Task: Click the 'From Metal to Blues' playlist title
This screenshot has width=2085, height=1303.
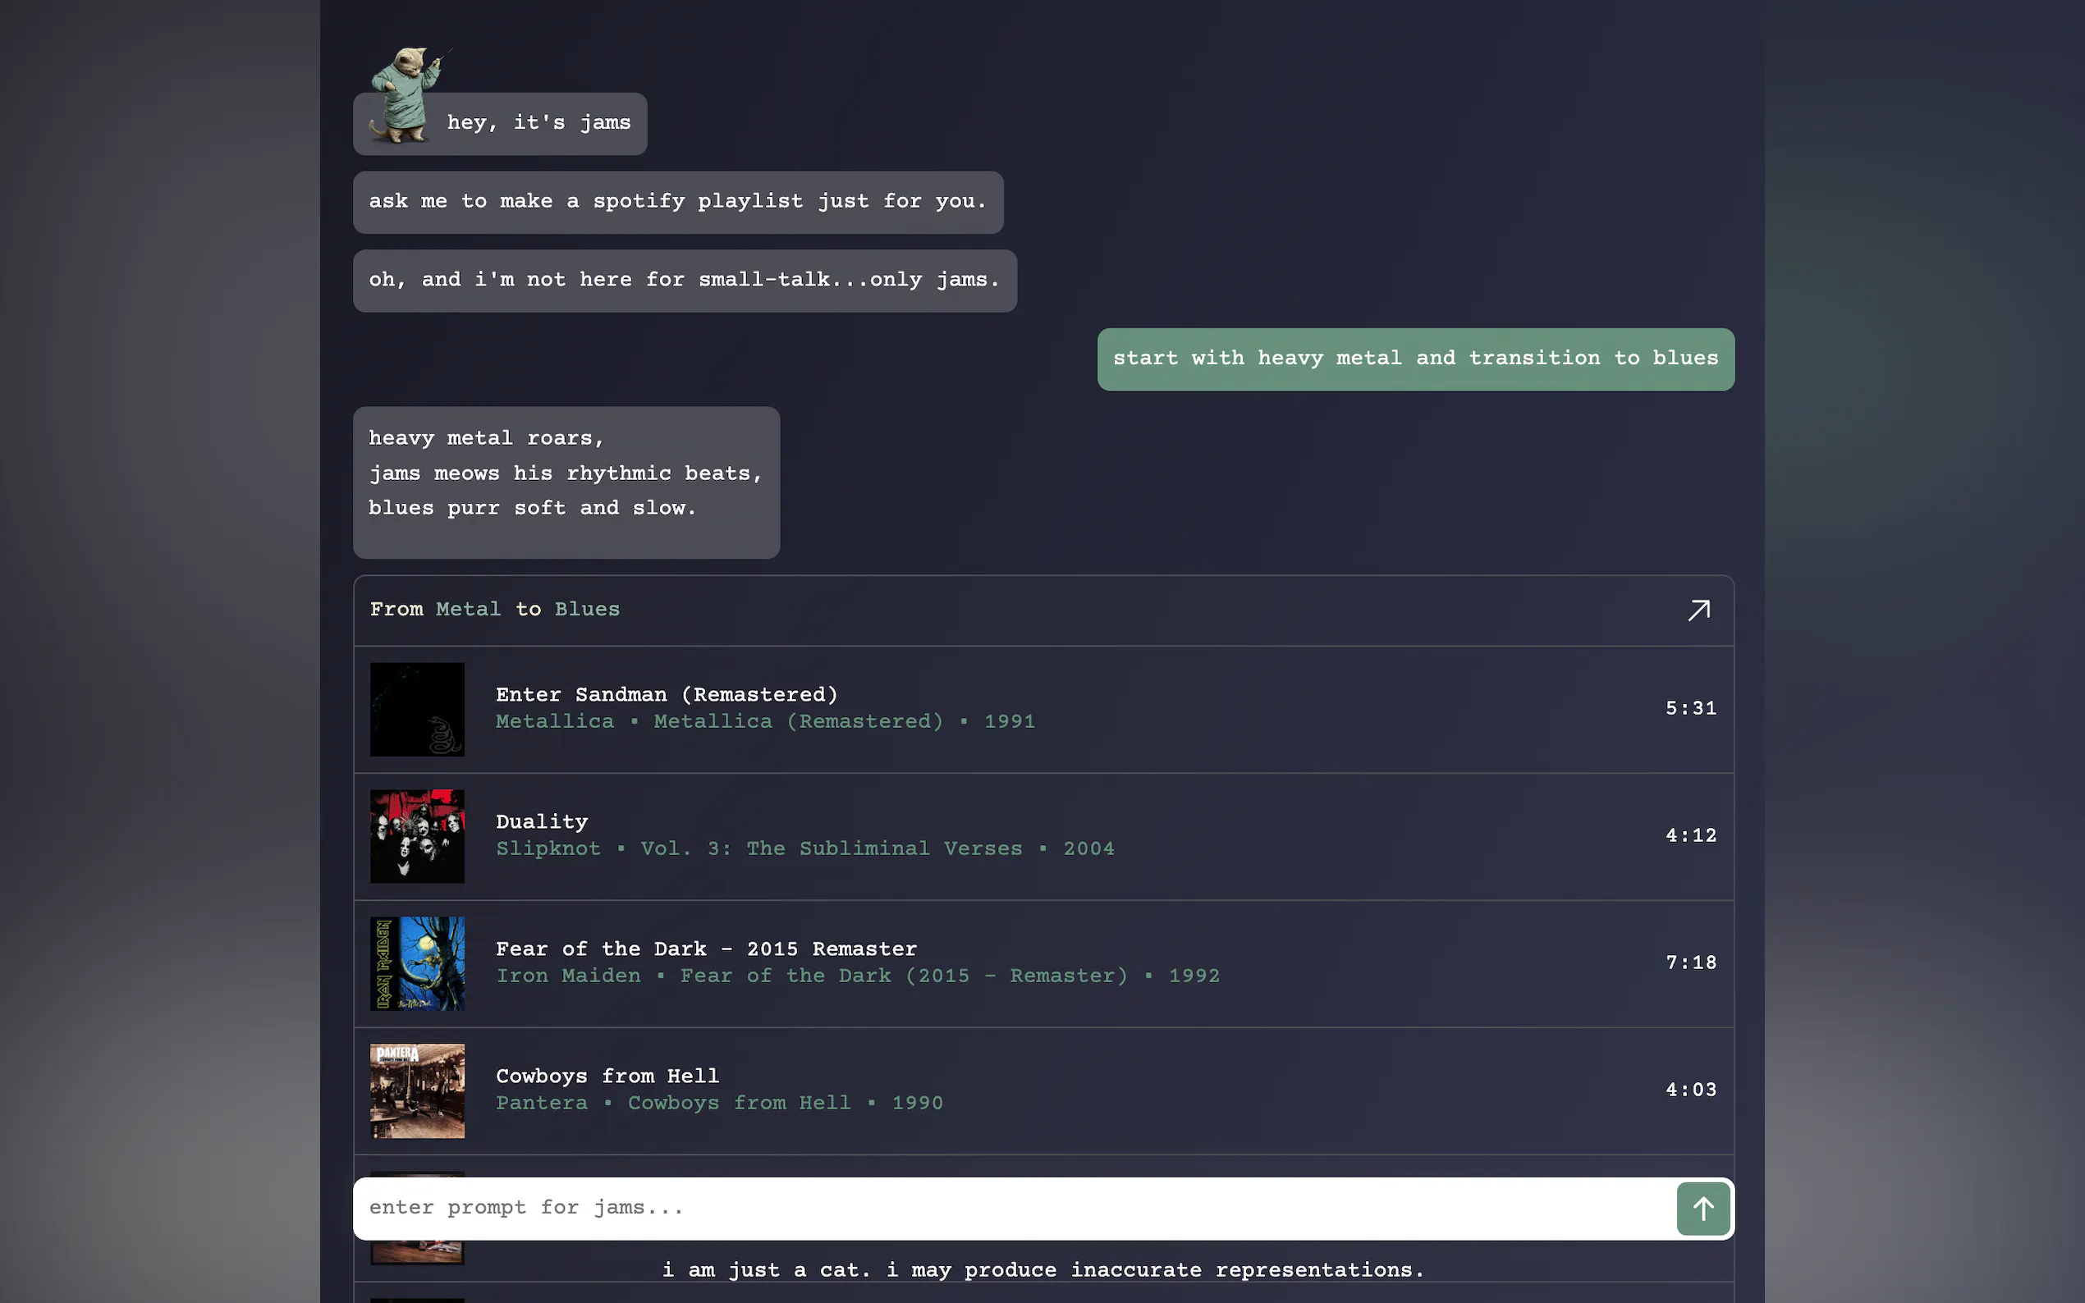Action: pos(495,610)
